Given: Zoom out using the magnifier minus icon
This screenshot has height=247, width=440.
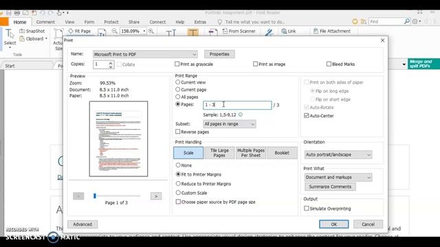Looking at the screenshot, I should [114, 31].
